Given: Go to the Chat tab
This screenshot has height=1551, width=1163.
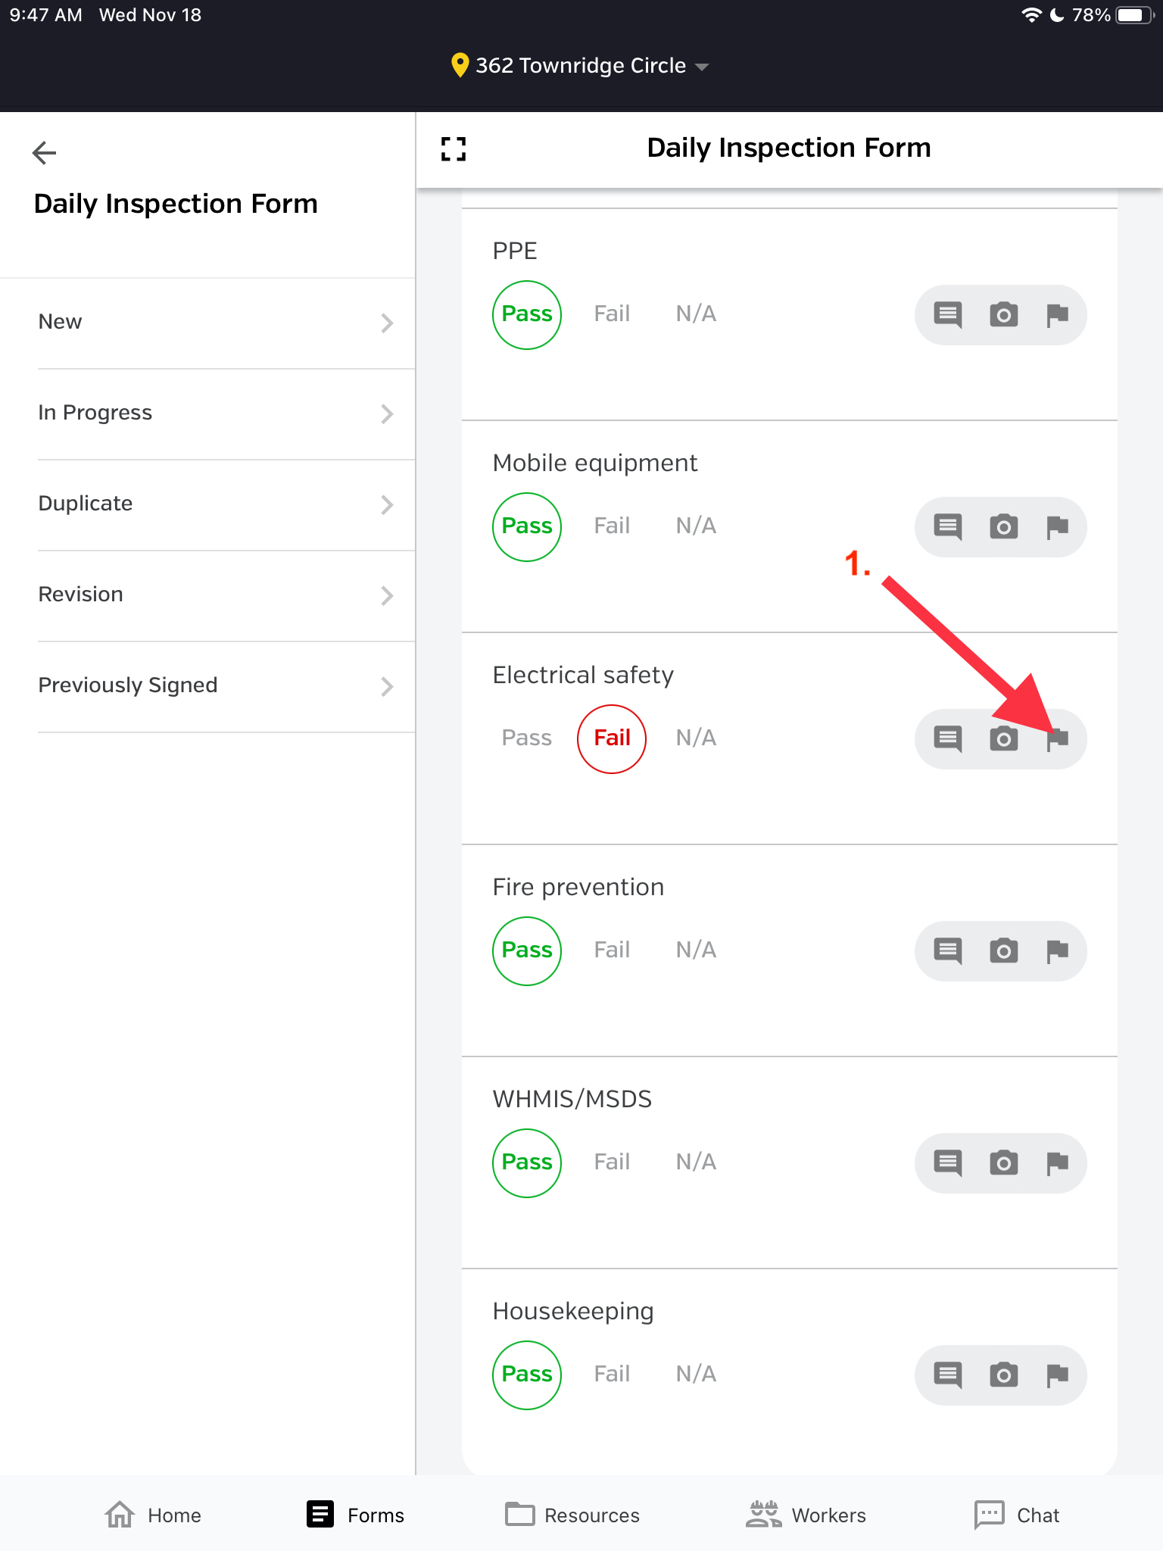Looking at the screenshot, I should [1017, 1515].
